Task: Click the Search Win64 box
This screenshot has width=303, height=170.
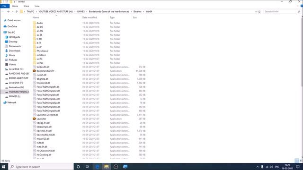Action: pyautogui.click(x=282, y=11)
